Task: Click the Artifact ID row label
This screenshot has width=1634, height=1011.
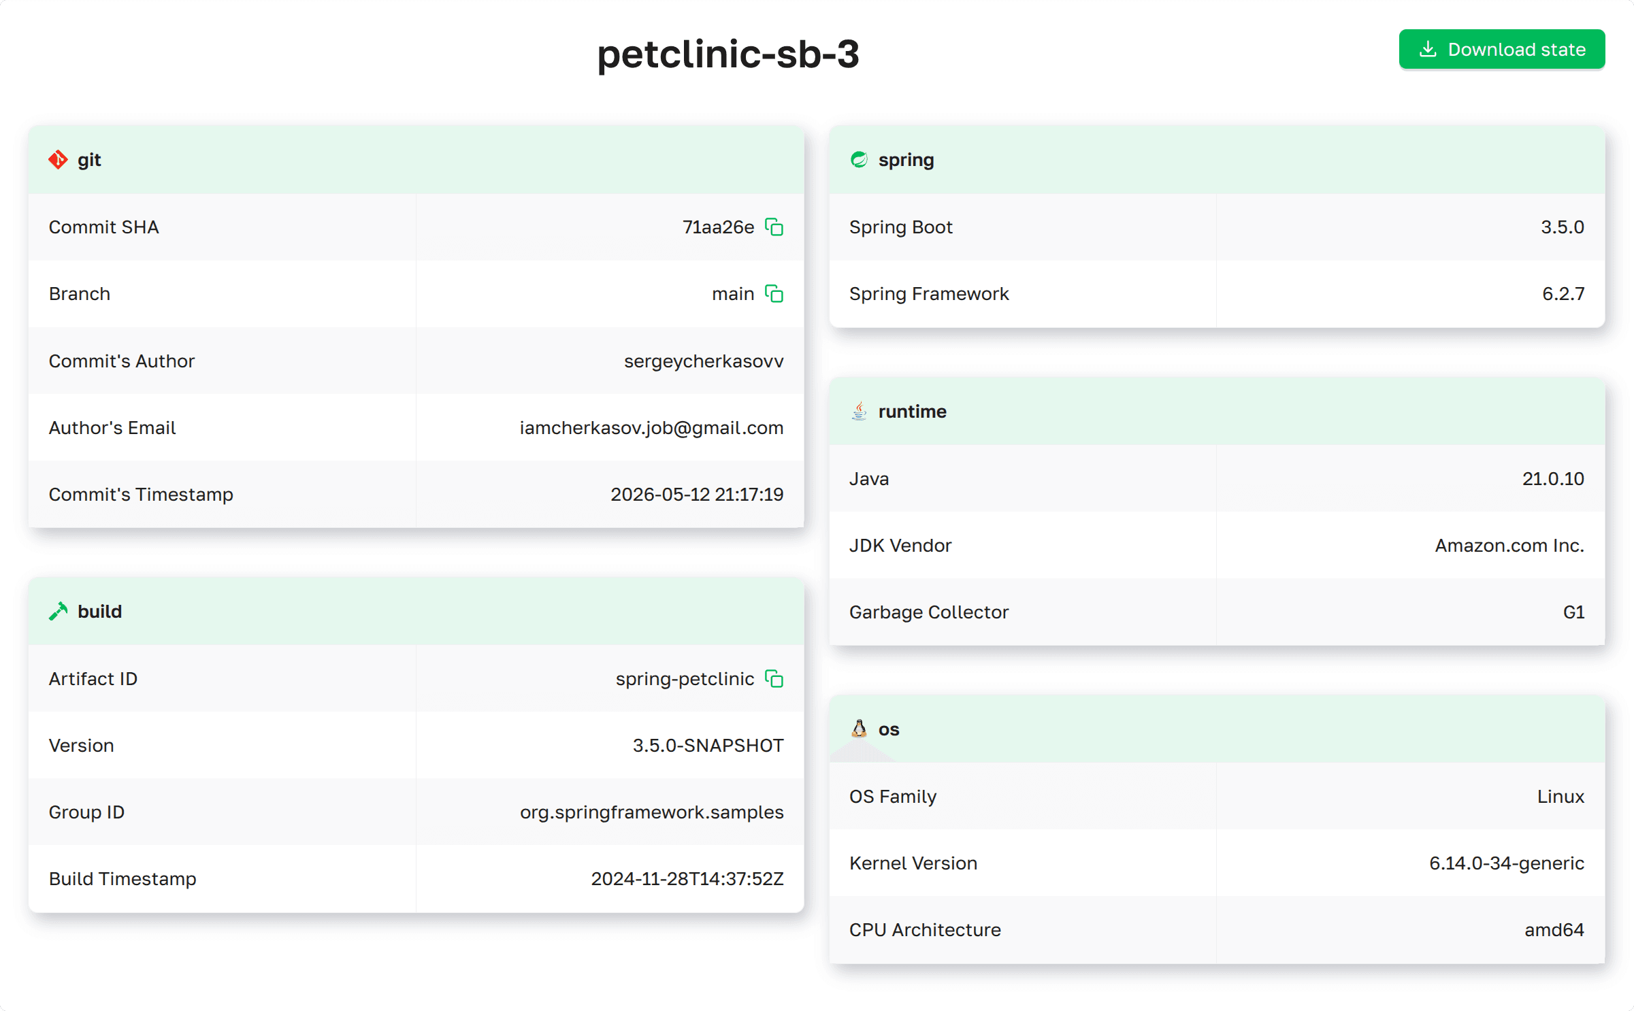Action: tap(93, 679)
